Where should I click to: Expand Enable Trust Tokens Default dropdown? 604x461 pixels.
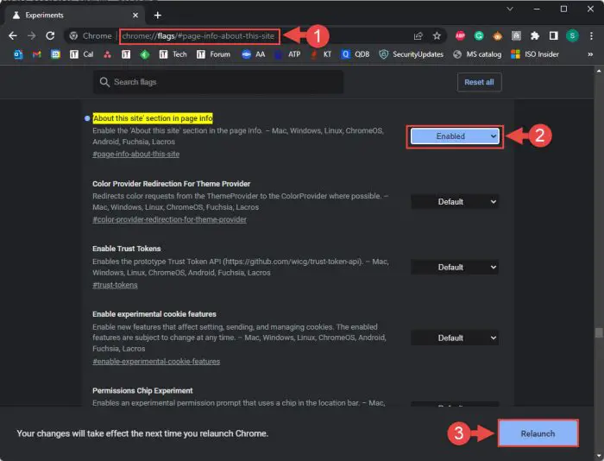[x=455, y=267]
